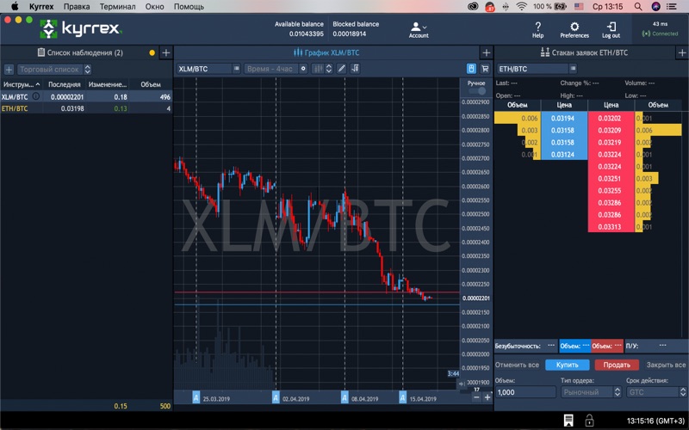The height and width of the screenshot is (430, 689).
Task: Select the График XLM/BTC tab
Action: [326, 52]
